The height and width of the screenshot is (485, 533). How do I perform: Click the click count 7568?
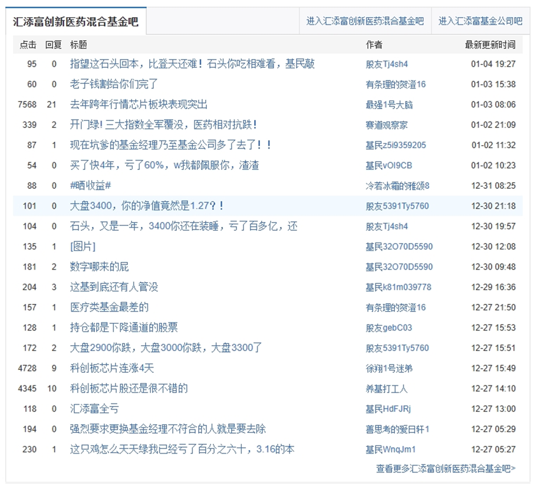(27, 104)
